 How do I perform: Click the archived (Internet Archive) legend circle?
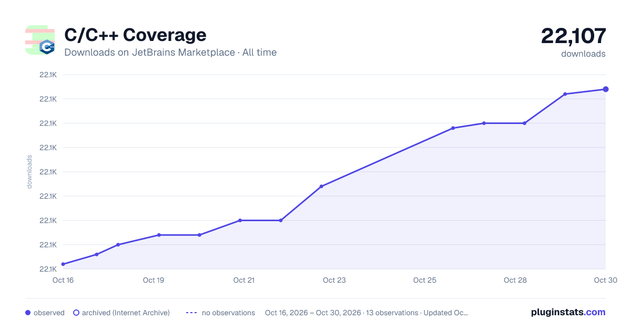click(76, 313)
